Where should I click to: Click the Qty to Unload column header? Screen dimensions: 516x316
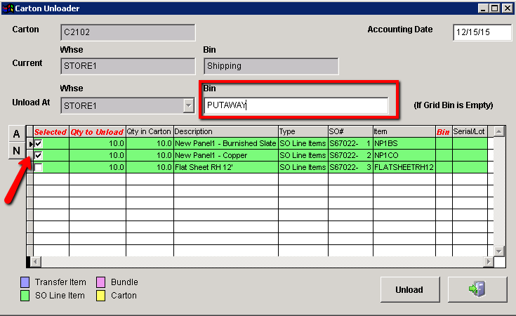click(x=97, y=131)
